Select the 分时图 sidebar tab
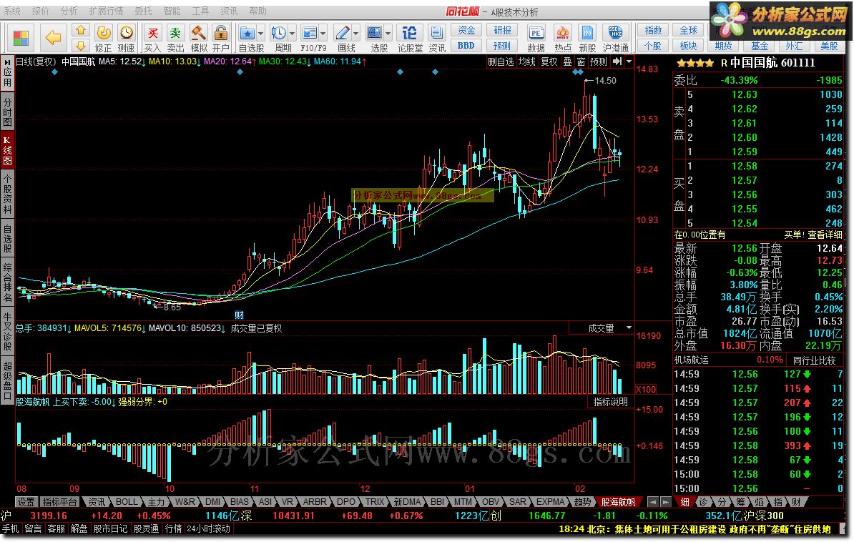This screenshot has height=542, width=854. (x=7, y=112)
